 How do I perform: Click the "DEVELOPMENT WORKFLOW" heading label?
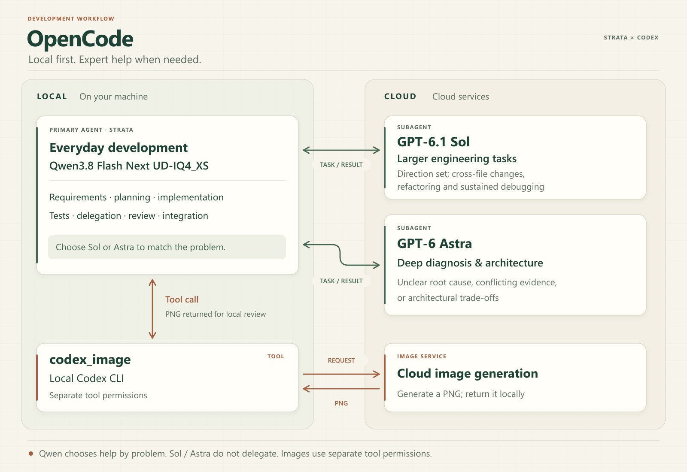coord(71,19)
